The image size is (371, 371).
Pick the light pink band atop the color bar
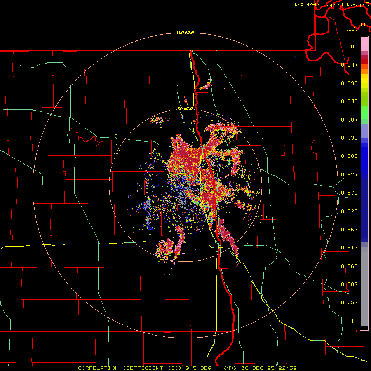pyautogui.click(x=364, y=44)
